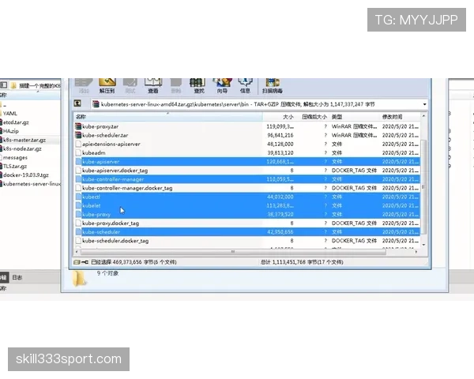Select messages file in the background file list

[x=15, y=157]
